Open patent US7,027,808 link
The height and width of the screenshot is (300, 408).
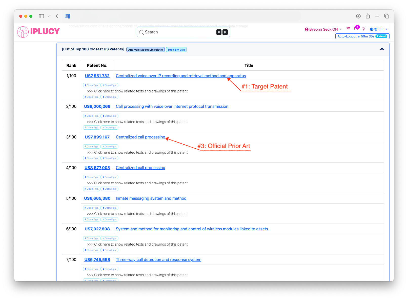point(97,229)
